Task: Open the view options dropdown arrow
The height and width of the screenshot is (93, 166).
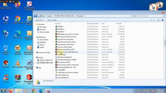Action: [154, 20]
